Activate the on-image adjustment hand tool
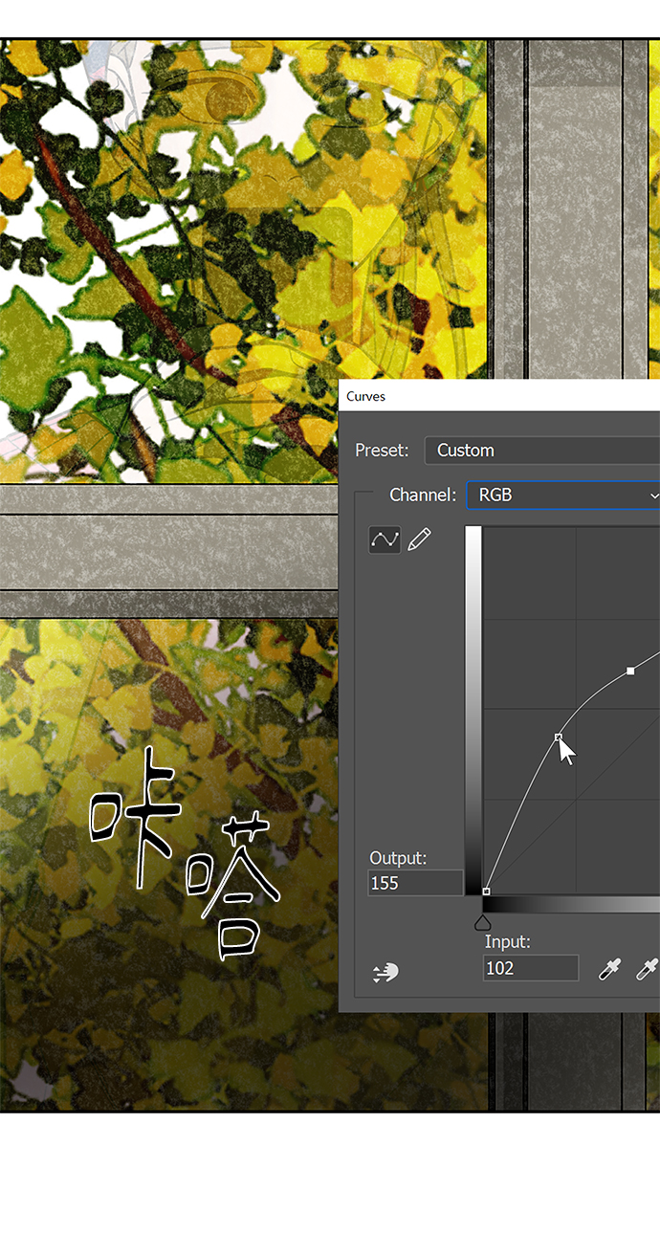Viewport: 660px width, 1233px height. click(385, 972)
